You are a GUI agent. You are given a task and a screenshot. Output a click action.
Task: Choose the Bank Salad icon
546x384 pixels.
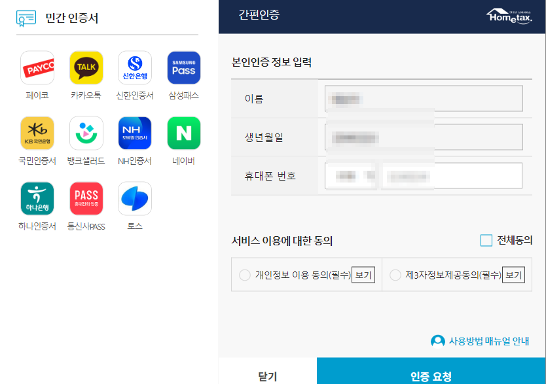click(x=86, y=133)
